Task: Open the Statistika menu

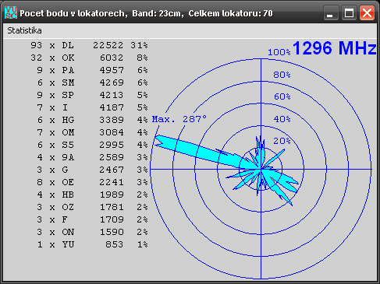Action: pyautogui.click(x=24, y=30)
